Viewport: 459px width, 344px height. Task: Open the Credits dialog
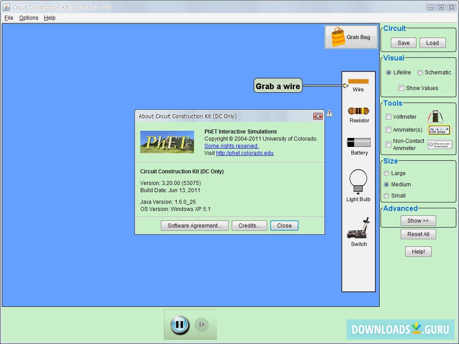tap(249, 226)
